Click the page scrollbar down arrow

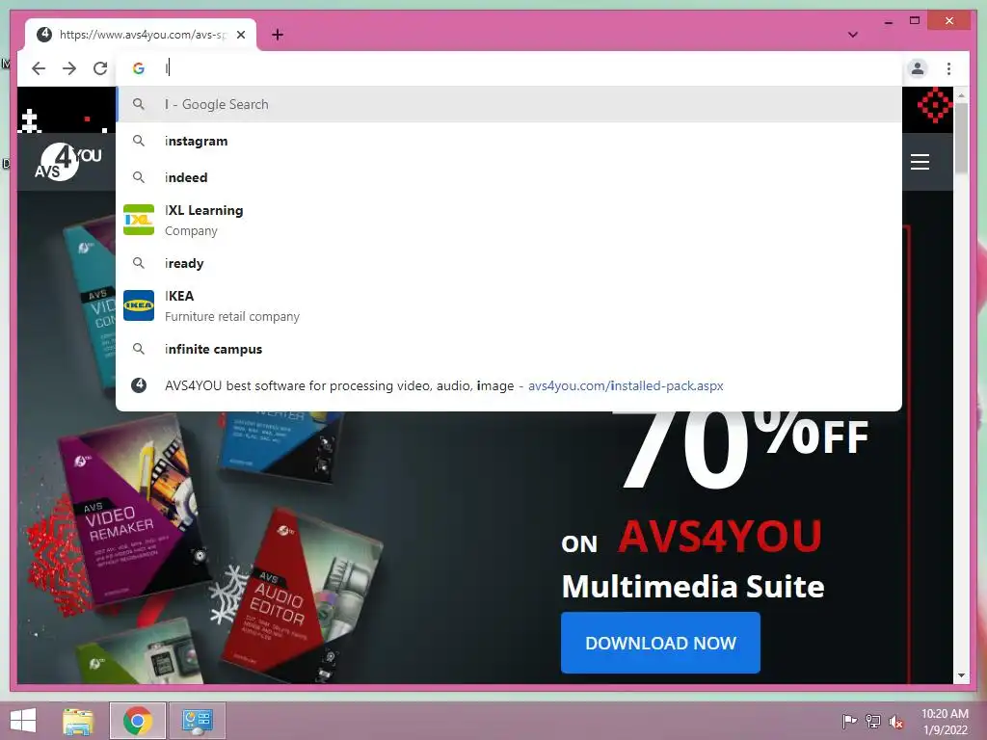961,675
